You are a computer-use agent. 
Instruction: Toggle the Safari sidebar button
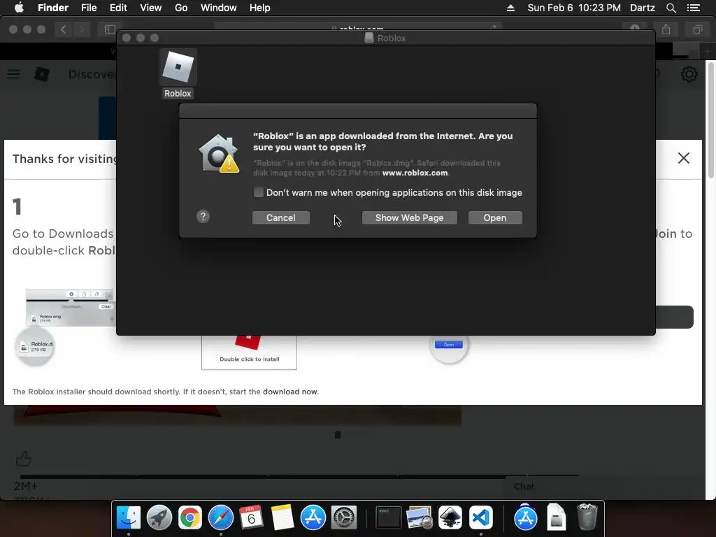click(x=110, y=29)
